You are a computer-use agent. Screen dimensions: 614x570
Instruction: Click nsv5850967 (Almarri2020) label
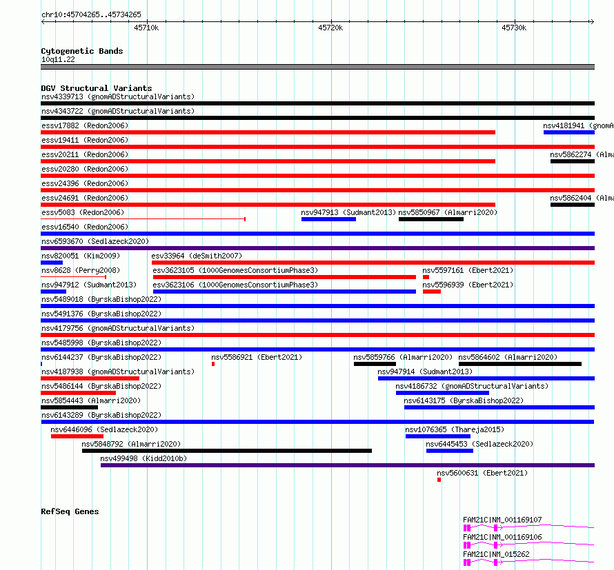click(x=448, y=212)
